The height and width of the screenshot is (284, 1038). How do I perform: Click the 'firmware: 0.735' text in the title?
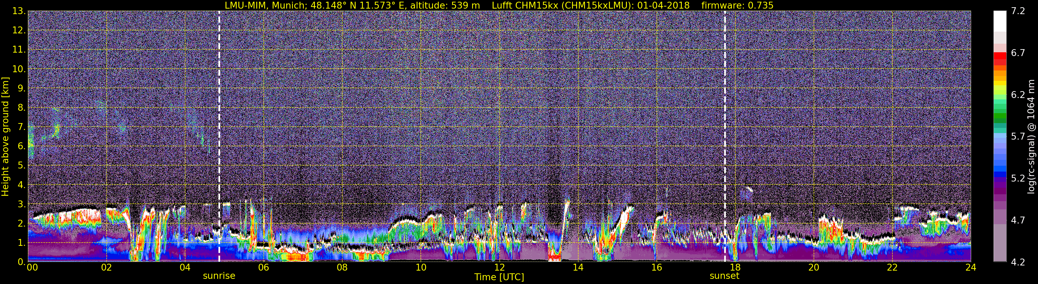tap(737, 5)
